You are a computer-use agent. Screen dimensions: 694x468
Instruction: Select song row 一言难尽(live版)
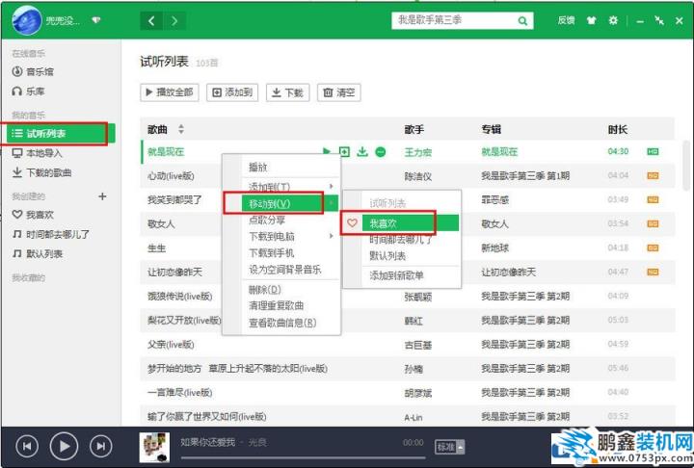coord(408,392)
